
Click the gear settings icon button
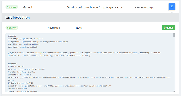pyautogui.click(x=172, y=7)
